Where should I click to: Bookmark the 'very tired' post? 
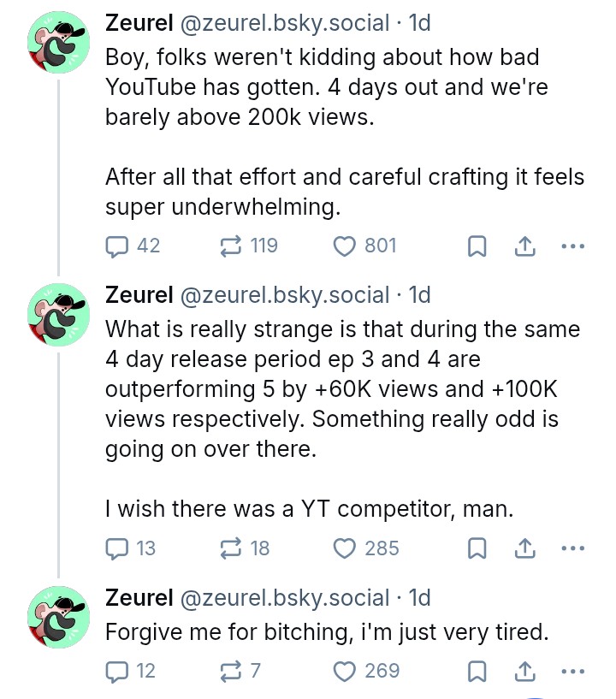477,672
